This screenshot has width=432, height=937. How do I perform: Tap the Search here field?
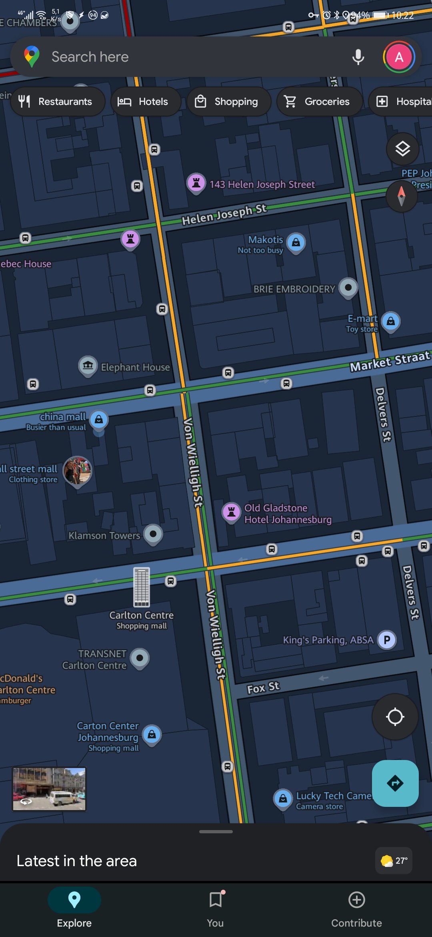point(196,57)
